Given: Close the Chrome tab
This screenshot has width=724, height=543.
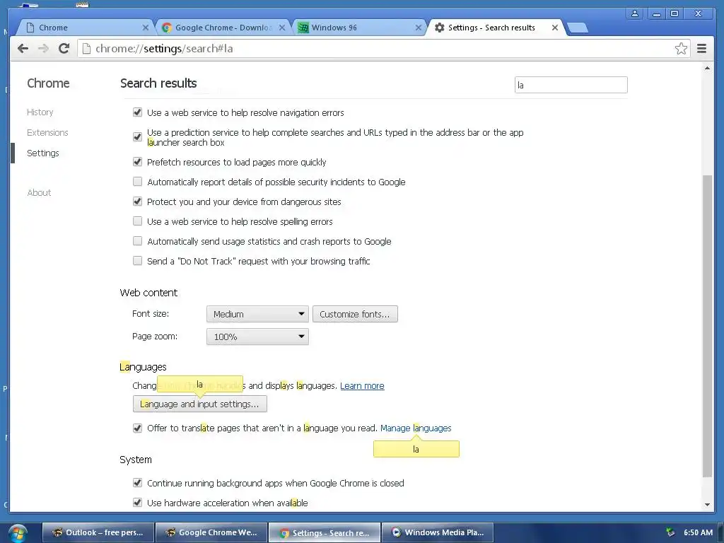Looking at the screenshot, I should point(145,28).
